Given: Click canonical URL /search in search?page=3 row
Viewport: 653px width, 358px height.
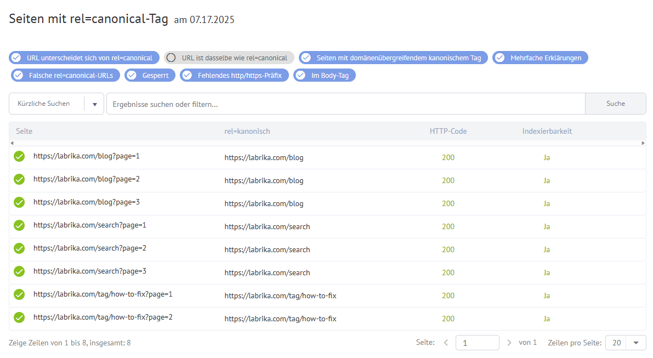Looking at the screenshot, I should (267, 272).
